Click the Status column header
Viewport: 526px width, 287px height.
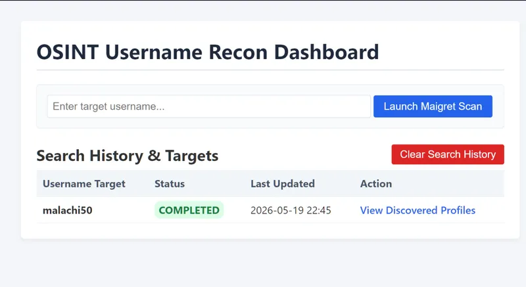pyautogui.click(x=170, y=184)
